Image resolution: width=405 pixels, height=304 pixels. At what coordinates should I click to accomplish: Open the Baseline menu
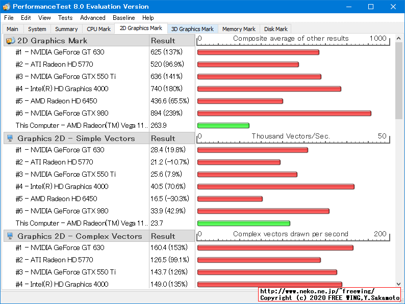(124, 18)
